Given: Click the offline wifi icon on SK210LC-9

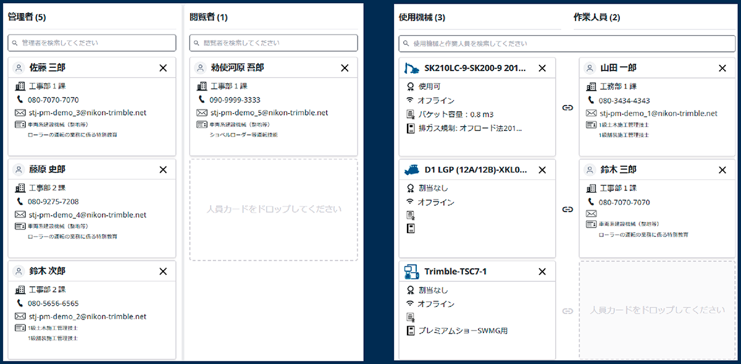Looking at the screenshot, I should pyautogui.click(x=410, y=100).
